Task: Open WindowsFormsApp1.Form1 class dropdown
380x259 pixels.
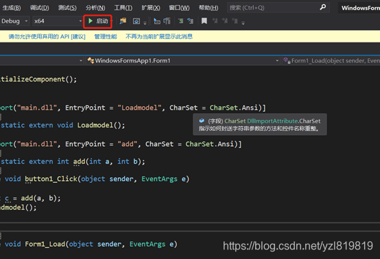Action: click(x=183, y=61)
